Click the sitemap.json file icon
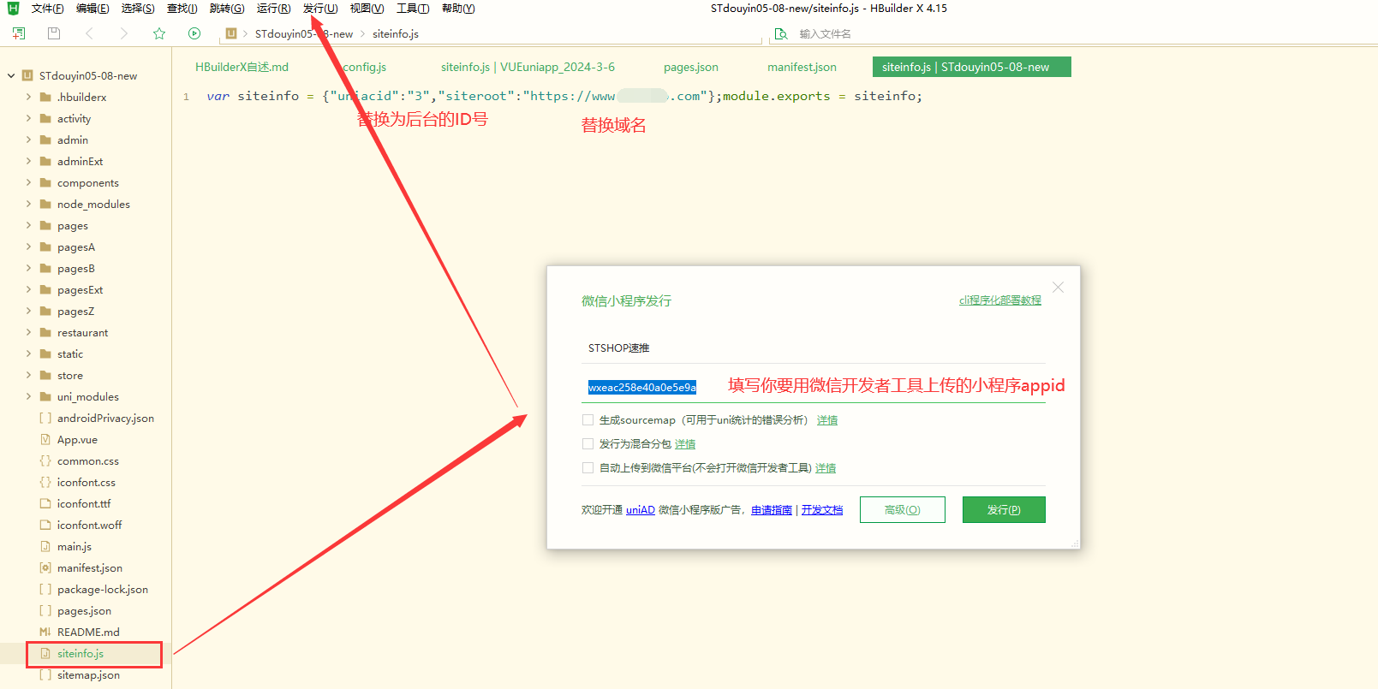 [45, 674]
